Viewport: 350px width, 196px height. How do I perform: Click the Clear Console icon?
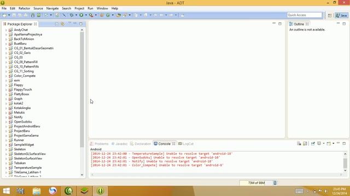click(299, 144)
